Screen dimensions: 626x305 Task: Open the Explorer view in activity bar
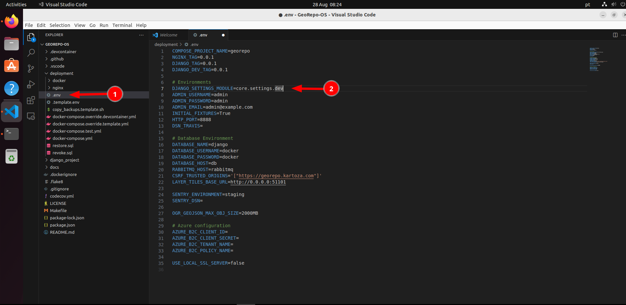[31, 37]
